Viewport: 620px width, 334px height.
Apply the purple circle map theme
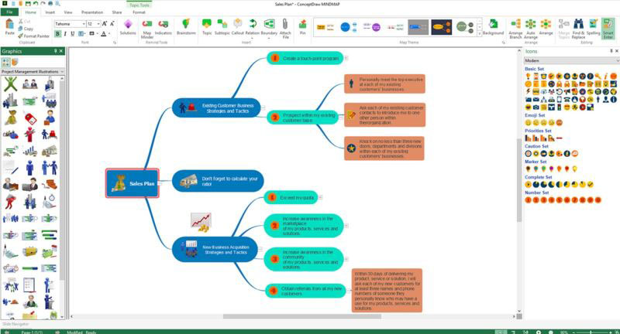click(372, 27)
